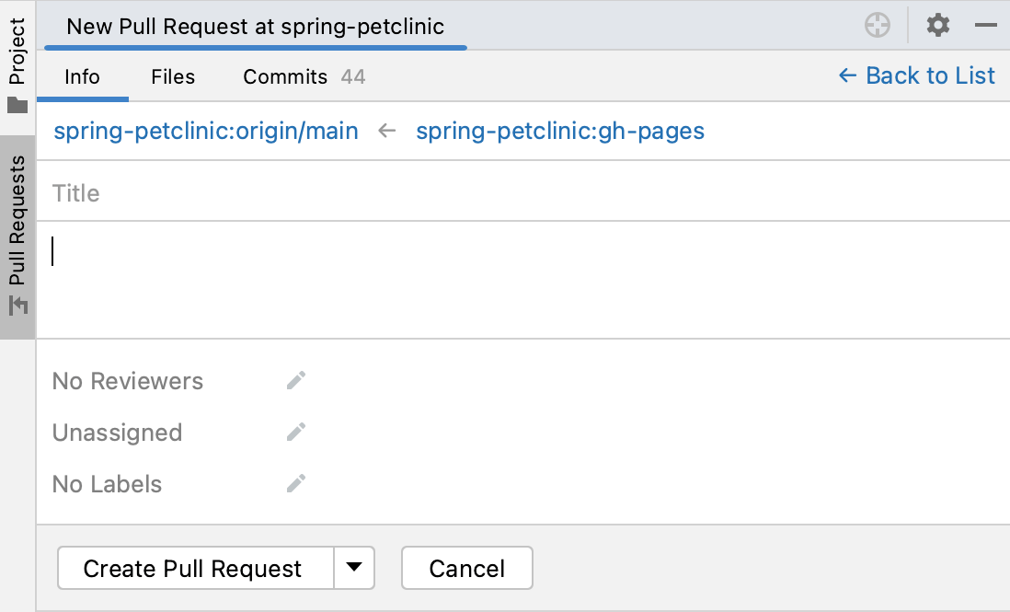This screenshot has width=1010, height=612.
Task: Add labels using the Labels pencil icon
Action: (x=296, y=483)
